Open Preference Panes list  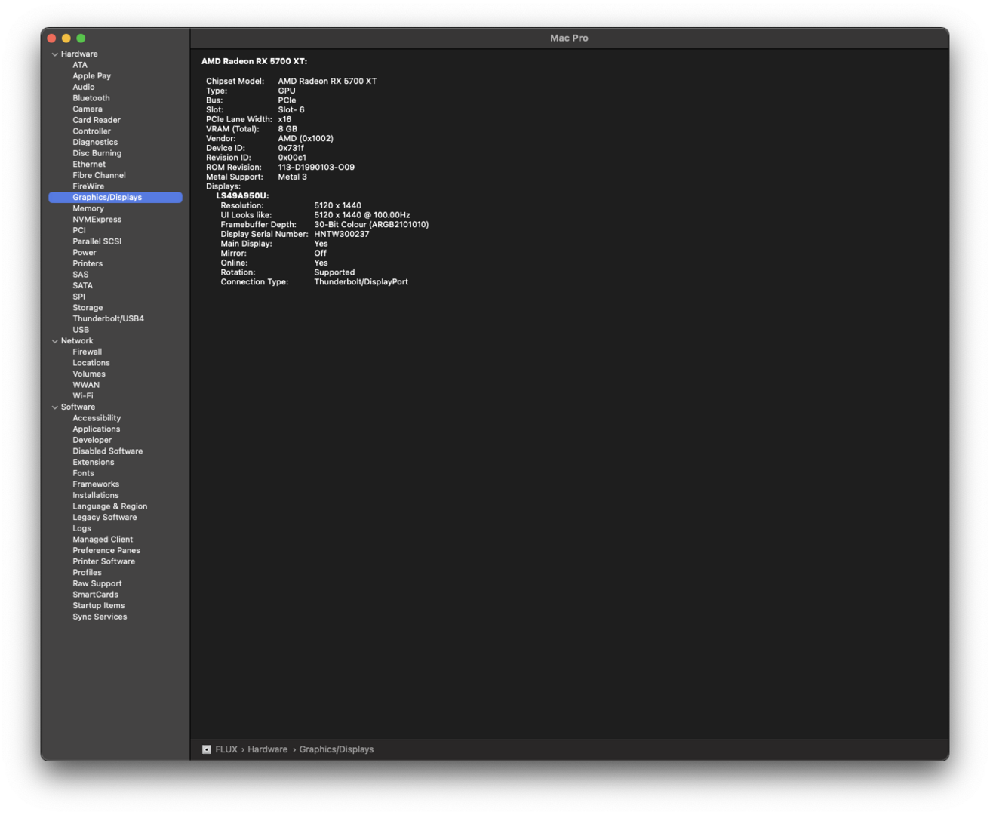[106, 551]
